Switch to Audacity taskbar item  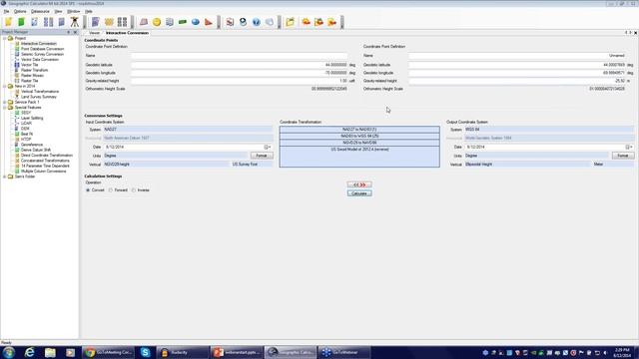pyautogui.click(x=183, y=352)
